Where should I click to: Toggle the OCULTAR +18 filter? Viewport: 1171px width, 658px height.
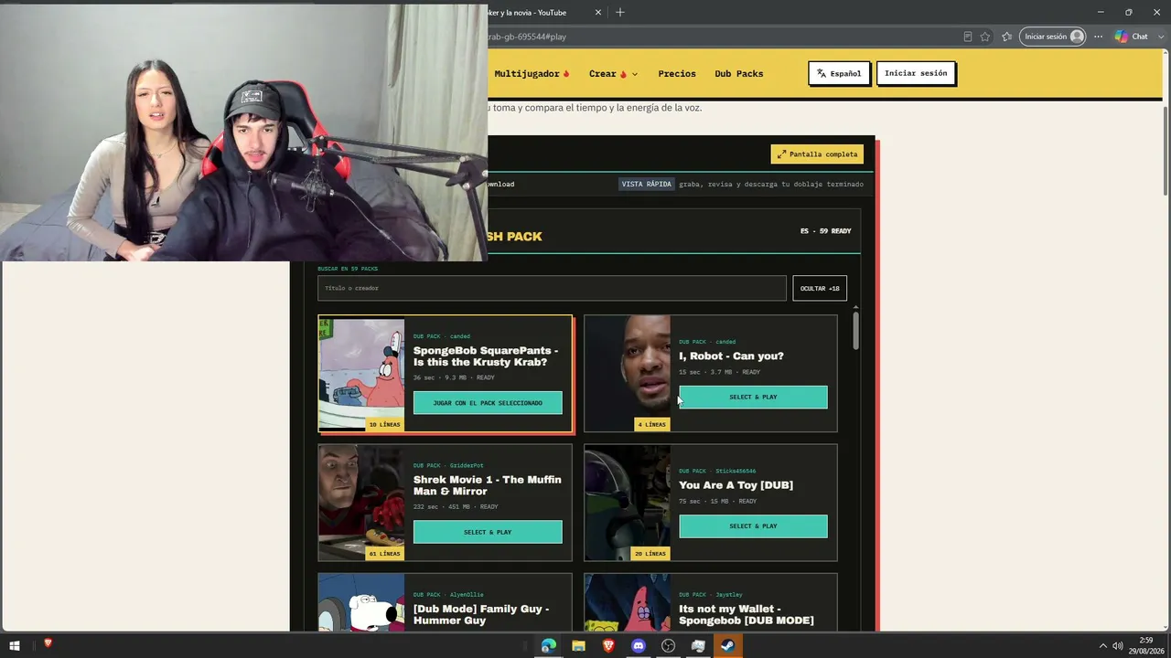[820, 288]
